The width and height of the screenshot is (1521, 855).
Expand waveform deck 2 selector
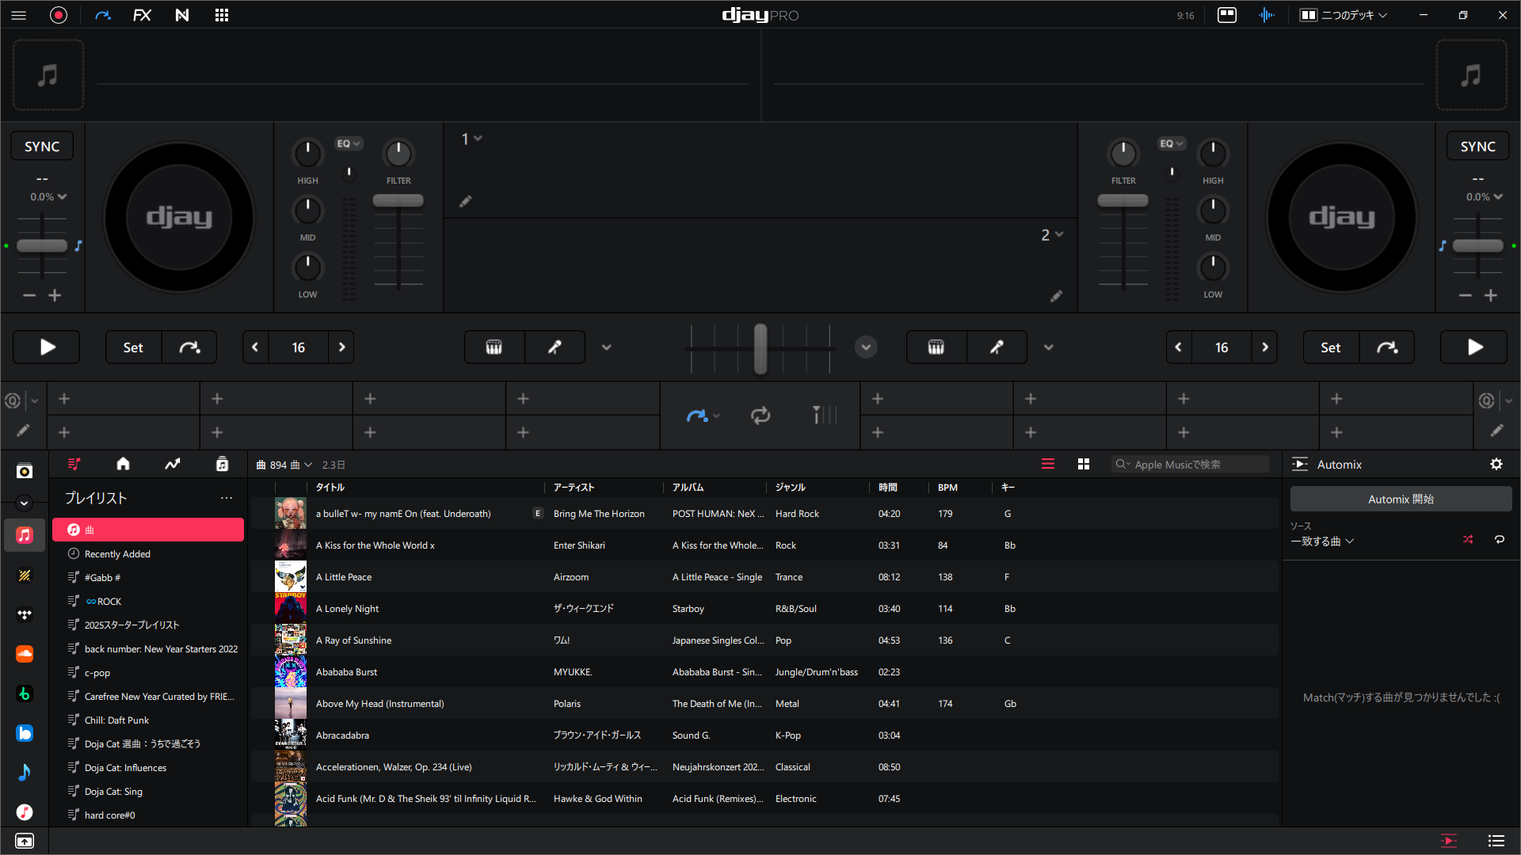pos(1052,235)
